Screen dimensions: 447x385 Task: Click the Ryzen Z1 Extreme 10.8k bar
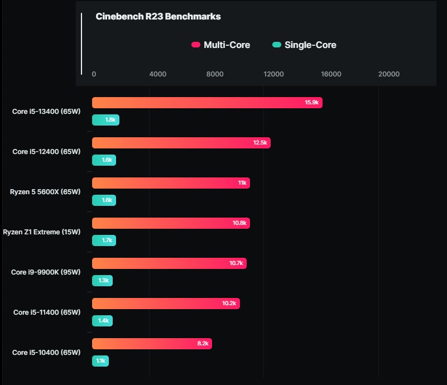pyautogui.click(x=171, y=223)
